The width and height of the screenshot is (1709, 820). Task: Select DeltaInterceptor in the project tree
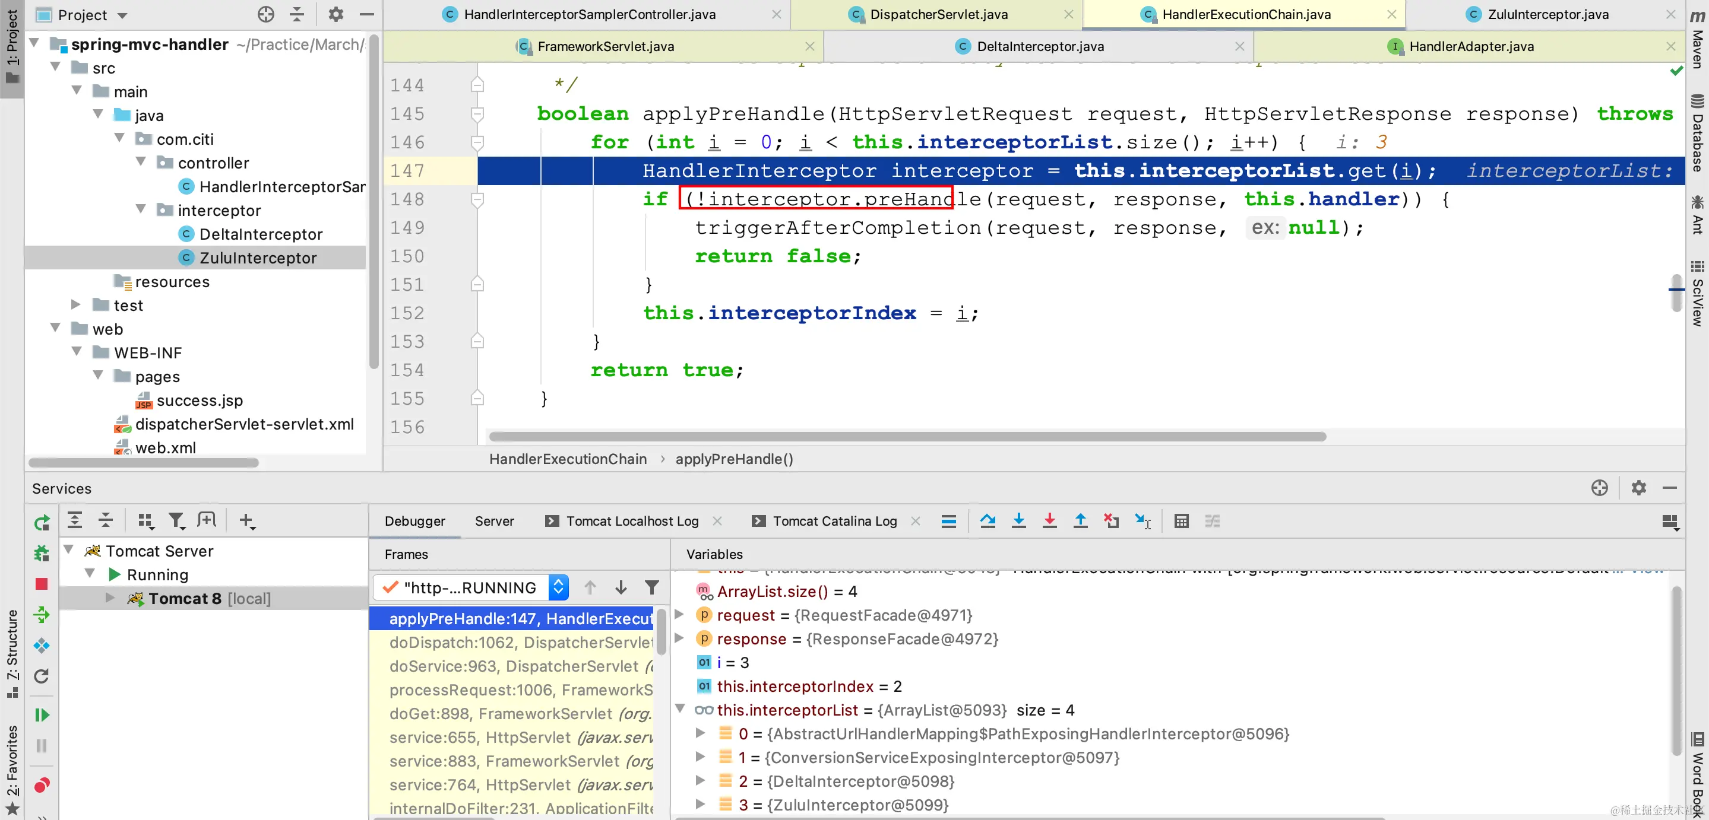261,234
